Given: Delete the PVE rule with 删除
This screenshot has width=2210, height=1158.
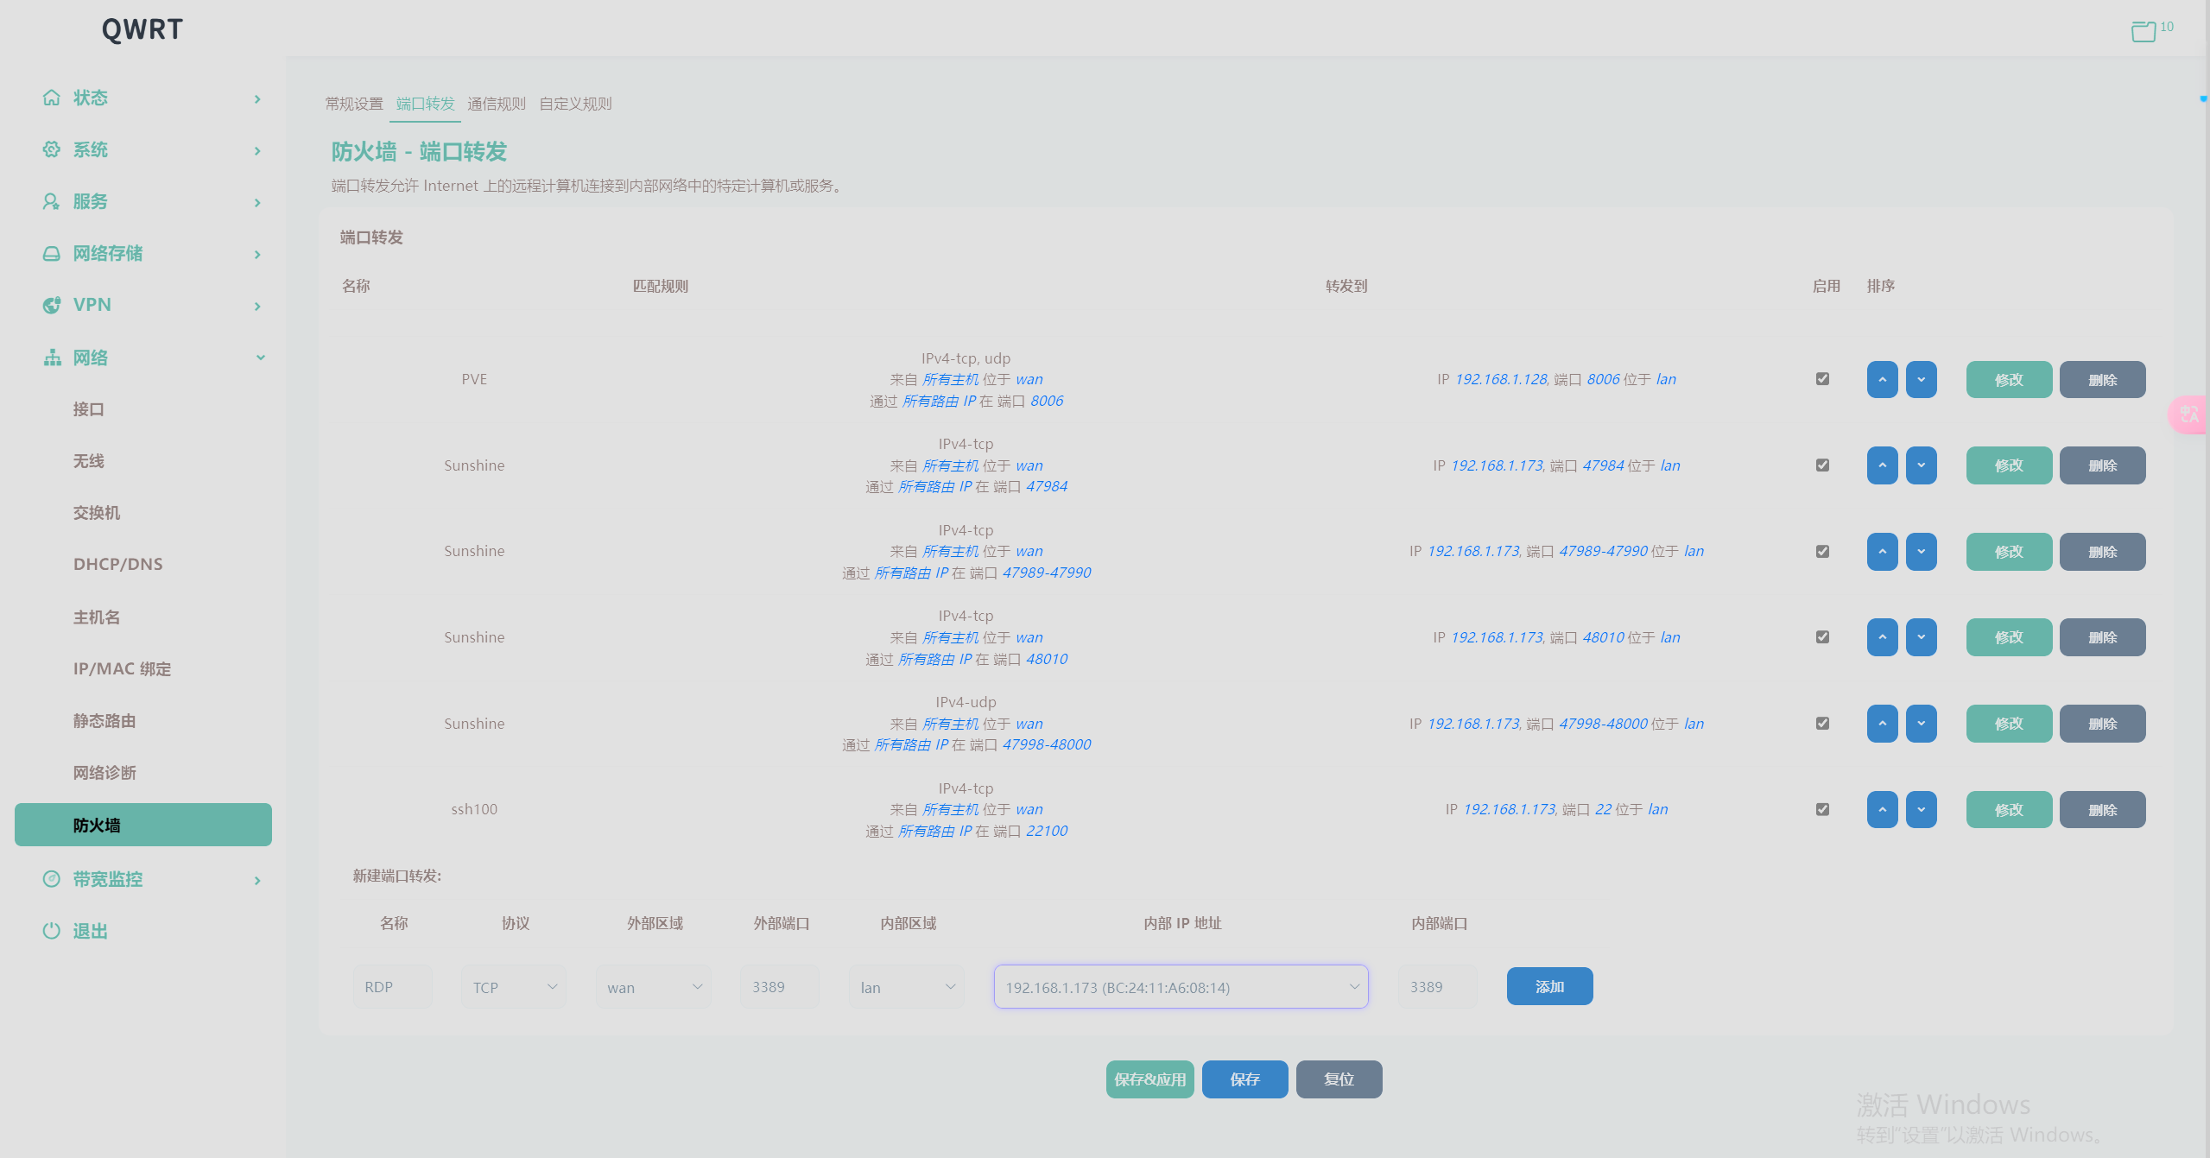Looking at the screenshot, I should (2102, 380).
